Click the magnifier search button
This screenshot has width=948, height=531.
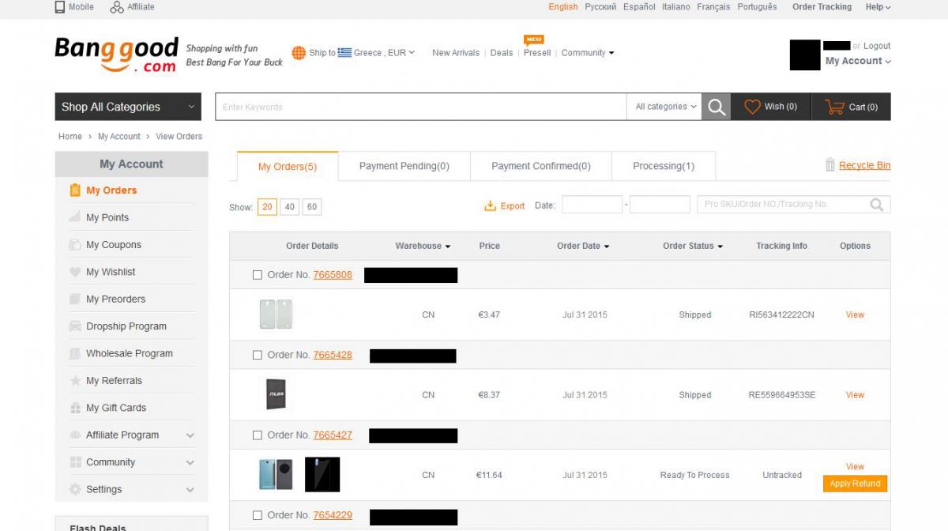pos(717,107)
